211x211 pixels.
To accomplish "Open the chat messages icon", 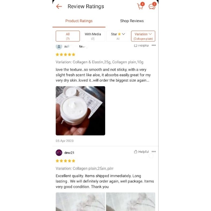I will (x=152, y=6).
